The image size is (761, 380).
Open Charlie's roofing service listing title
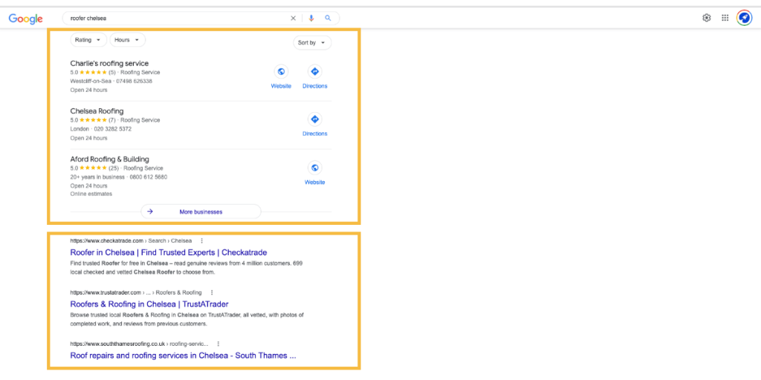click(110, 63)
